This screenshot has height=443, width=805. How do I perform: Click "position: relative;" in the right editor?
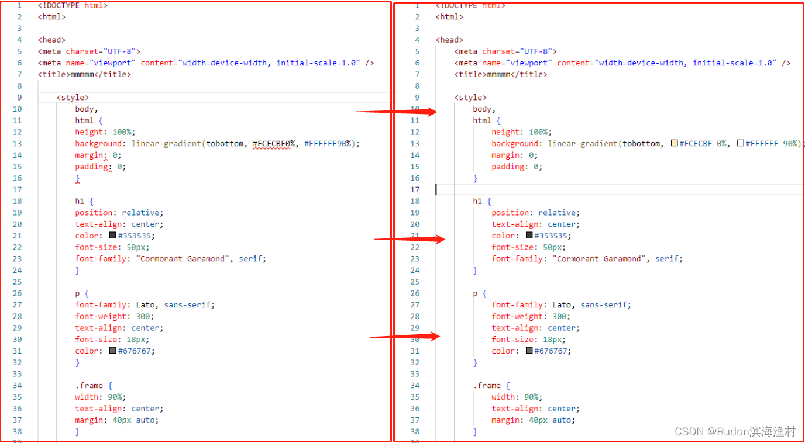[536, 213]
